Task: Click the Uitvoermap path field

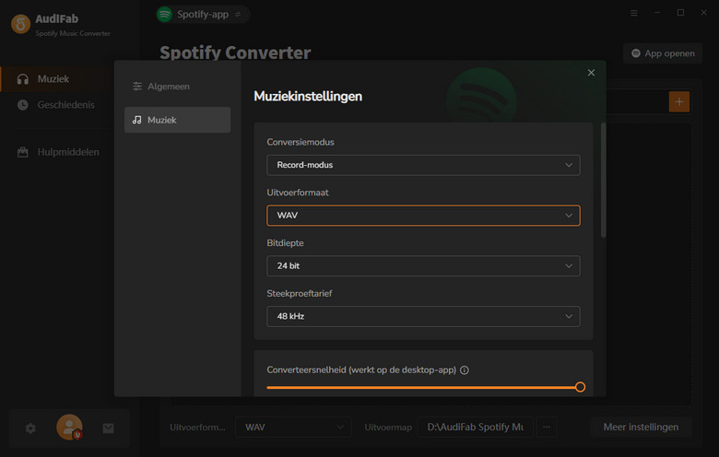Action: pos(475,427)
